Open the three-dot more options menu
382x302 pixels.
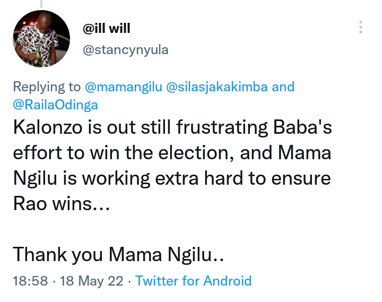point(361,27)
